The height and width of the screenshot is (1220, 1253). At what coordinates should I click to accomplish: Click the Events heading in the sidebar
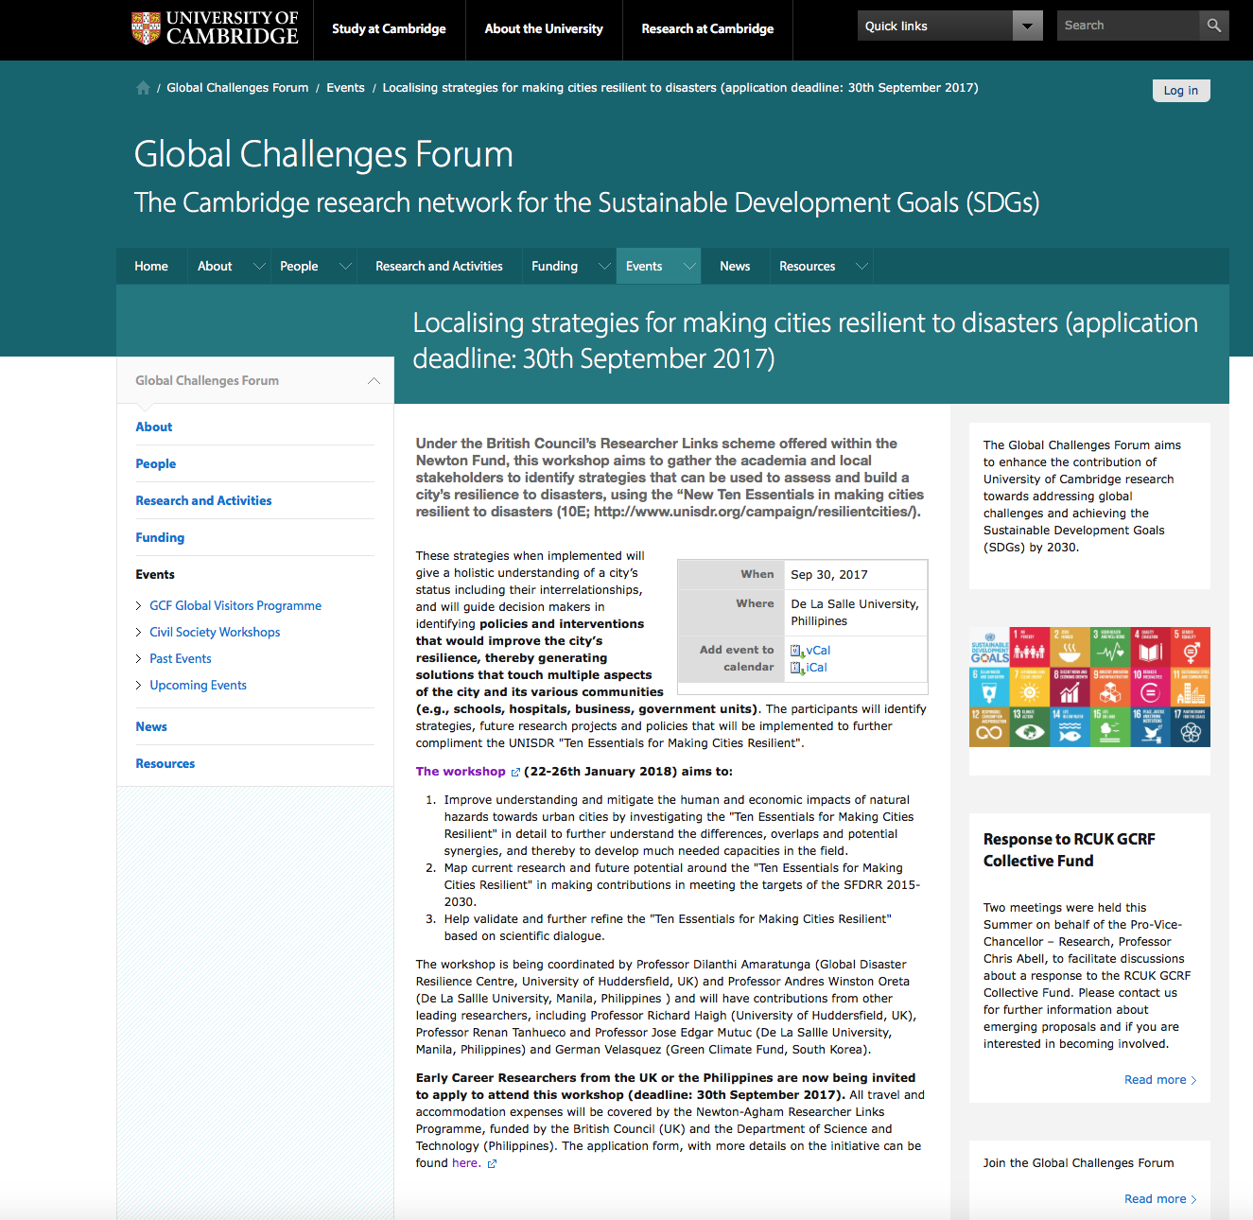(155, 575)
